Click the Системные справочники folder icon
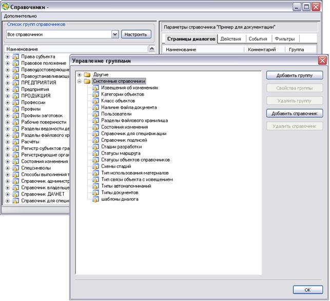Viewport: 330px width, 301px height. [x=88, y=81]
